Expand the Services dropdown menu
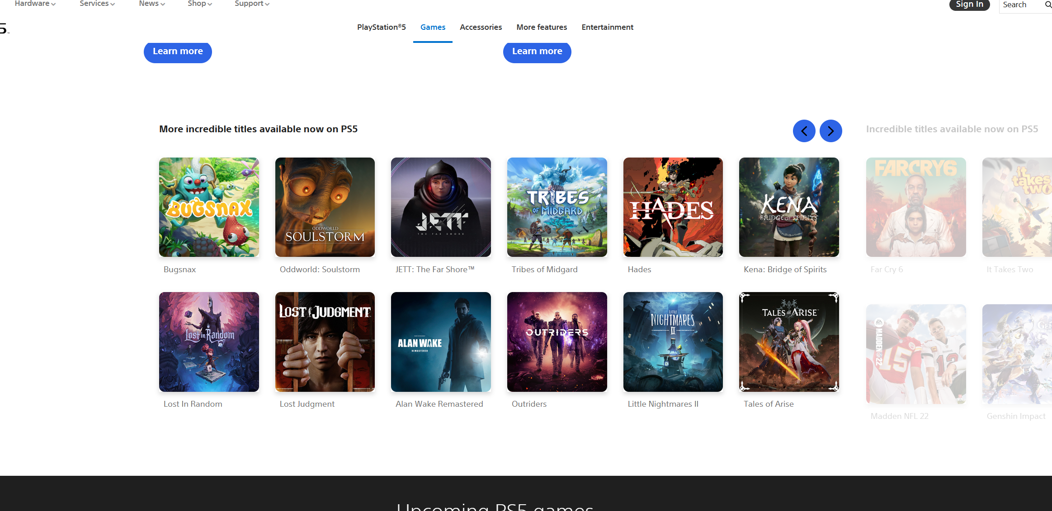 pyautogui.click(x=97, y=4)
